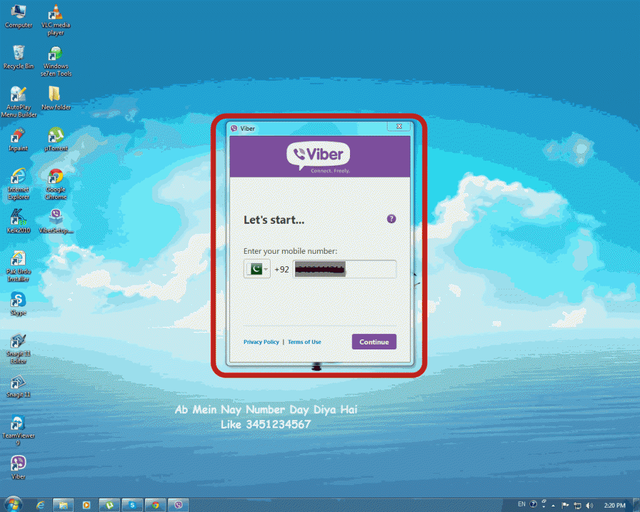Open Windows Media Player from taskbar

pyautogui.click(x=86, y=505)
